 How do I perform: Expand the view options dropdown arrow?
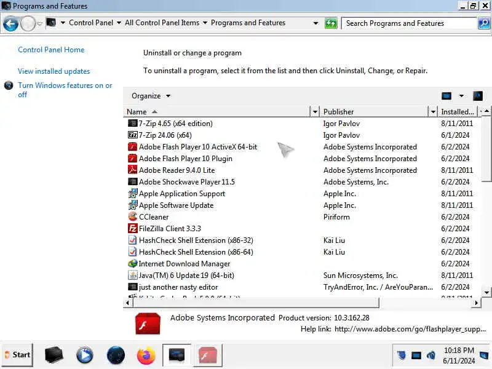(461, 96)
